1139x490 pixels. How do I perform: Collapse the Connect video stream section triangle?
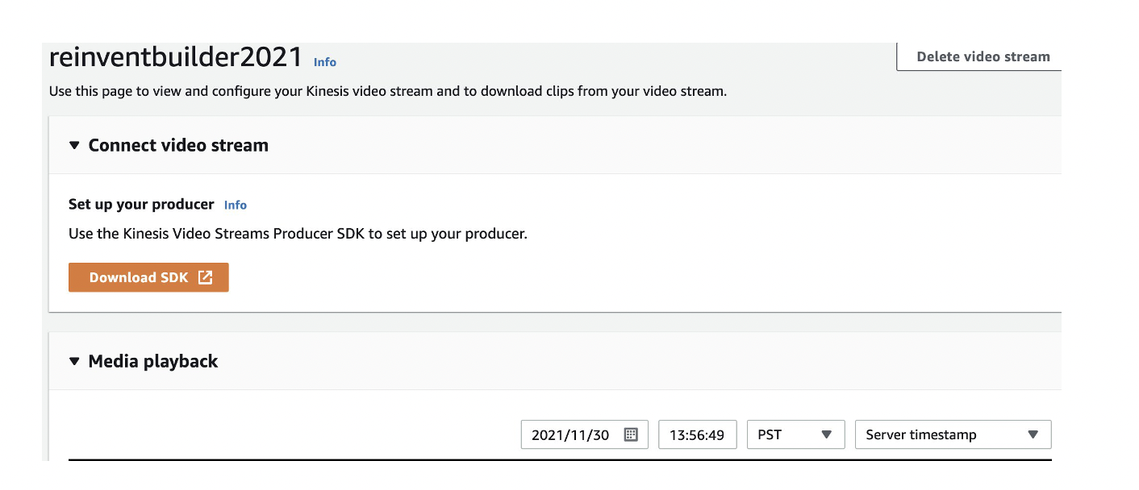(74, 146)
